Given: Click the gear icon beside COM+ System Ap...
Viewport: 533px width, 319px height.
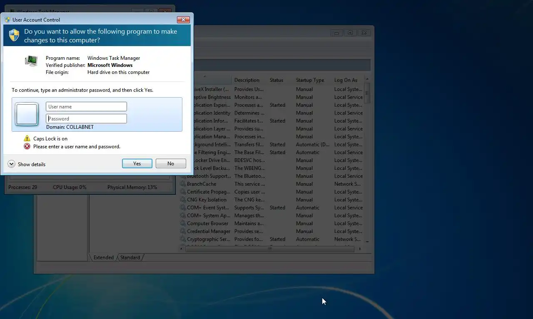Looking at the screenshot, I should click(183, 216).
